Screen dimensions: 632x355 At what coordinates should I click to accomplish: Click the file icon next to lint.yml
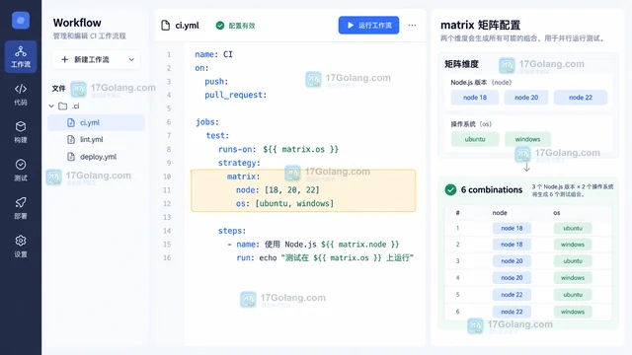[71, 140]
